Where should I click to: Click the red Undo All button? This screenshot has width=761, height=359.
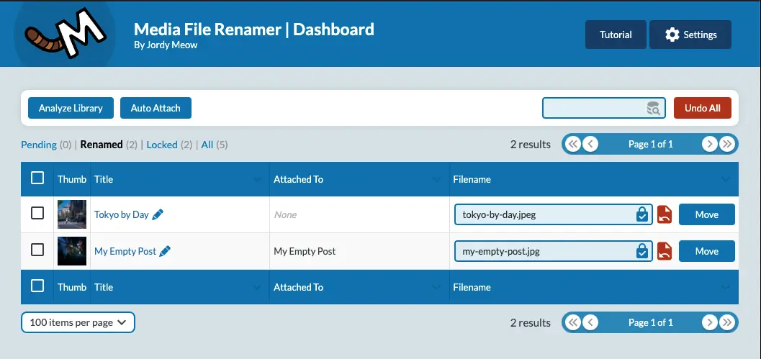(x=702, y=108)
